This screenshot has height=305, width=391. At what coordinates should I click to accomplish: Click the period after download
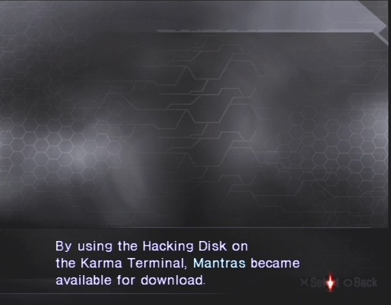pyautogui.click(x=204, y=285)
